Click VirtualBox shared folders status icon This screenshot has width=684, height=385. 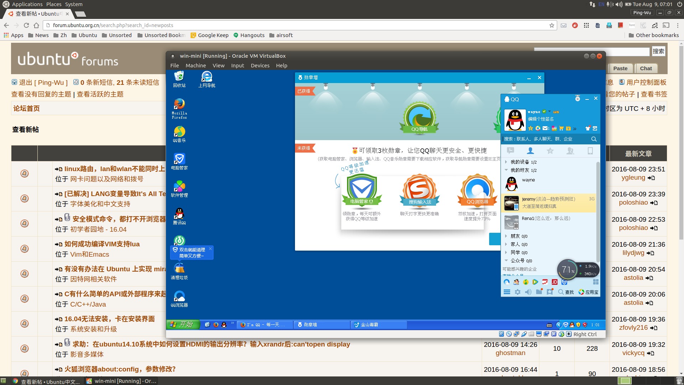click(531, 334)
